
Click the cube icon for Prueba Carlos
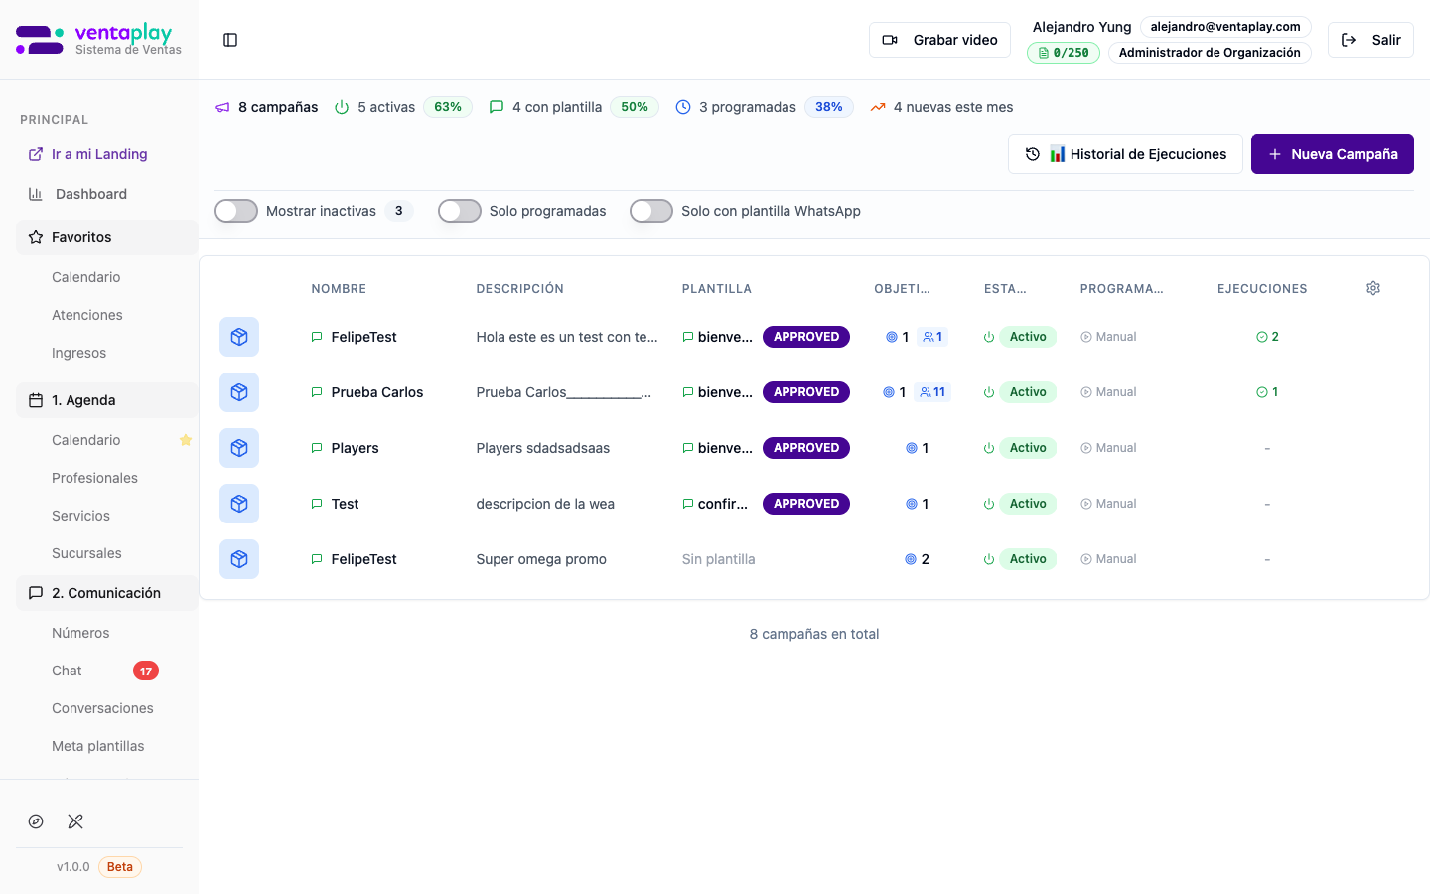point(239,392)
